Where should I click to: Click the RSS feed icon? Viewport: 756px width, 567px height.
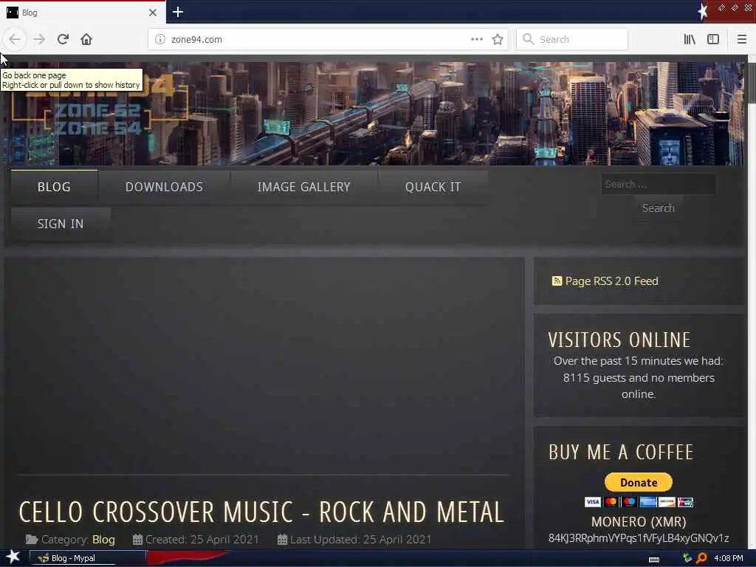click(557, 281)
